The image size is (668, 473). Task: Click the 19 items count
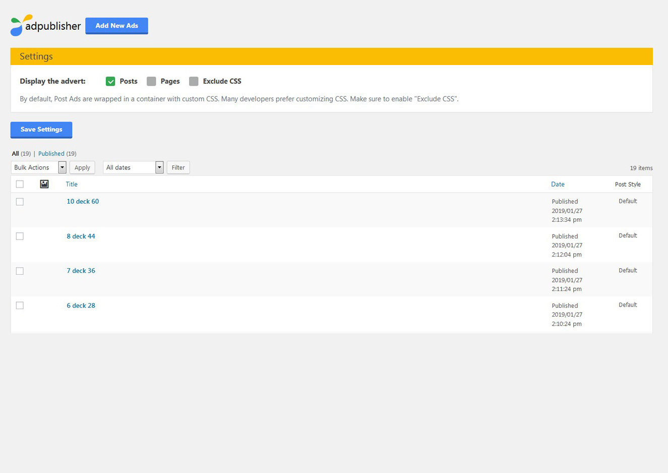[641, 168]
